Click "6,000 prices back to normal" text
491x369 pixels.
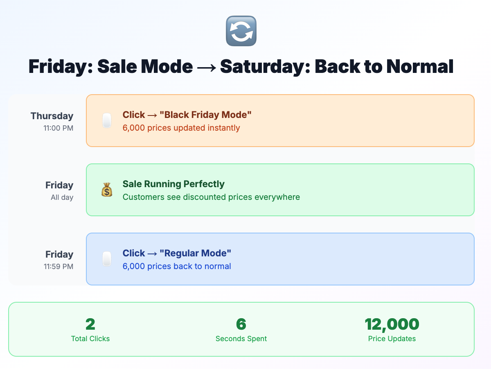coord(177,266)
